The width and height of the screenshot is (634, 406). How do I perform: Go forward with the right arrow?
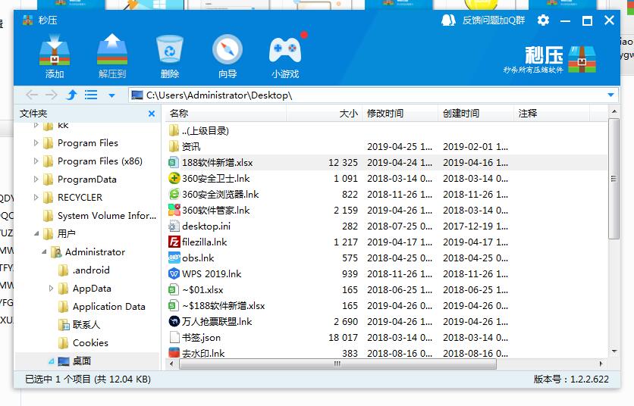click(x=51, y=95)
